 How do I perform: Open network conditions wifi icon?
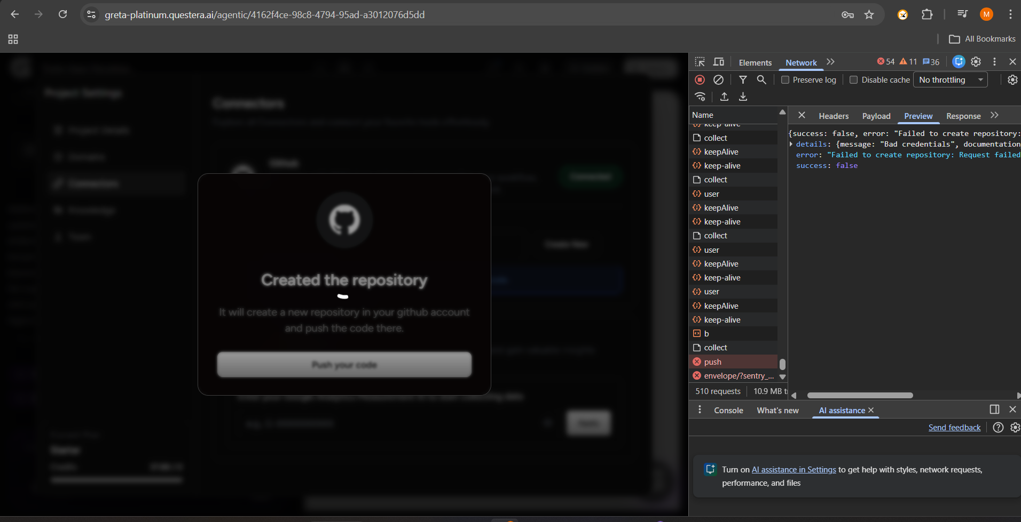[x=700, y=97]
